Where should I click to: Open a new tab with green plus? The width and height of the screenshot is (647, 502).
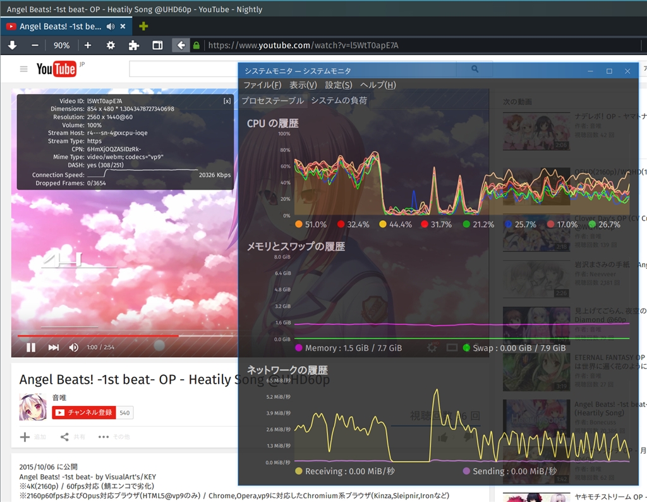(x=143, y=27)
